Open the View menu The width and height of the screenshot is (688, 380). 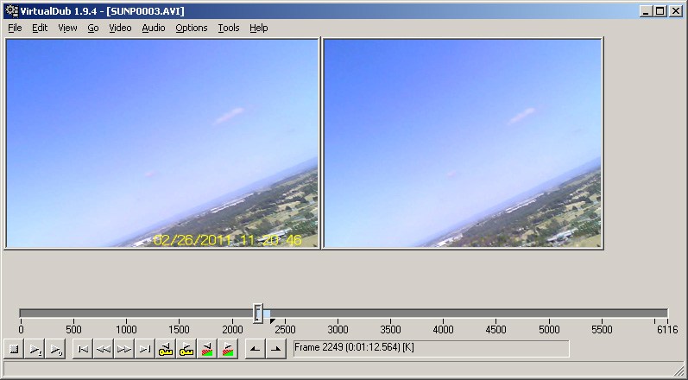pyautogui.click(x=67, y=28)
